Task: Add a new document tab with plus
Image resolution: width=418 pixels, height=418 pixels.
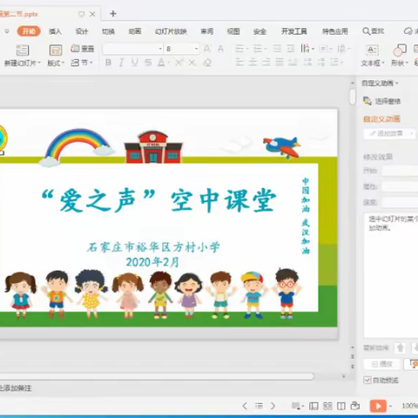Action: (113, 14)
